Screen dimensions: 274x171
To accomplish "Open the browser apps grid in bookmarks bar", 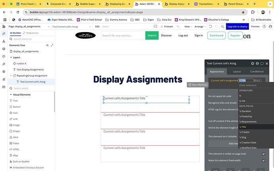I will [5, 20].
